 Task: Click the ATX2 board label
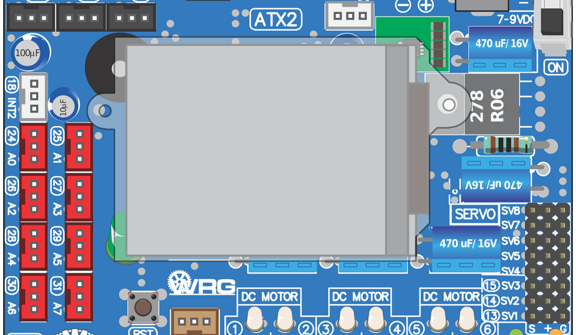276,20
